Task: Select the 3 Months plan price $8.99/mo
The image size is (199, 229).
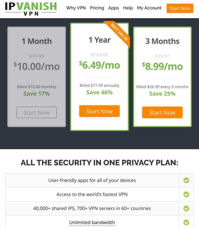Action: point(162,67)
